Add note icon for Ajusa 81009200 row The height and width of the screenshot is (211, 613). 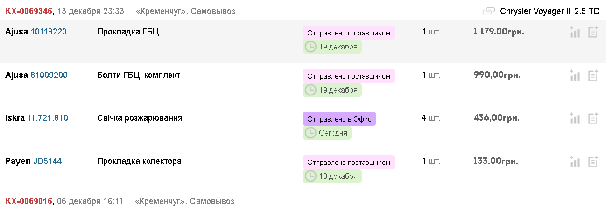pyautogui.click(x=593, y=75)
